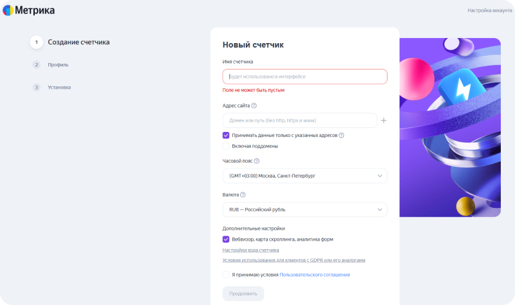Focus the Имя счетчика input field
The image size is (515, 305).
pyautogui.click(x=304, y=77)
